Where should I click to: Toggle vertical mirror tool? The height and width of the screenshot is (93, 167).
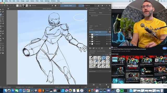click(x=102, y=6)
